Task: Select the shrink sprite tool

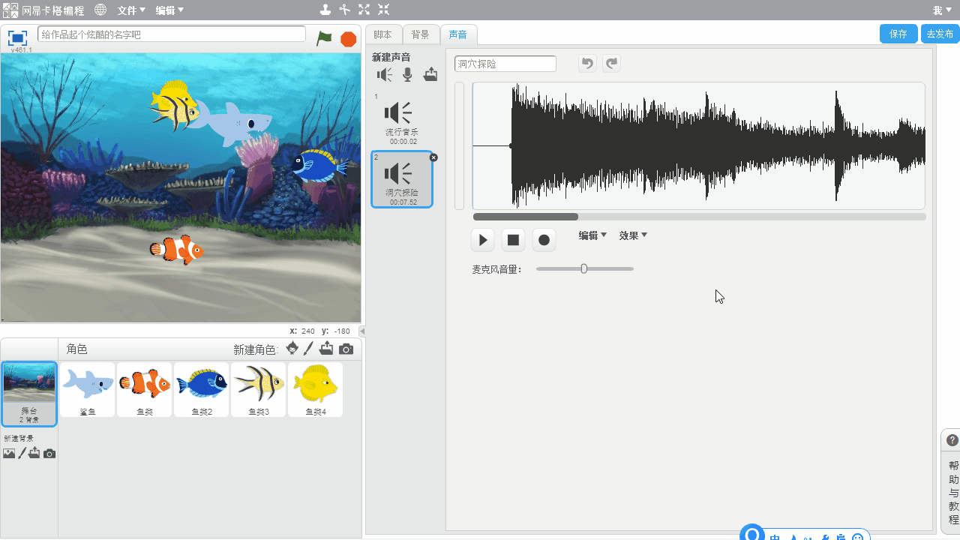Action: click(x=383, y=10)
